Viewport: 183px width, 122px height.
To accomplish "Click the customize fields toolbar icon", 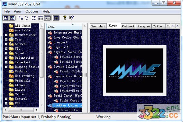I will [56, 18].
